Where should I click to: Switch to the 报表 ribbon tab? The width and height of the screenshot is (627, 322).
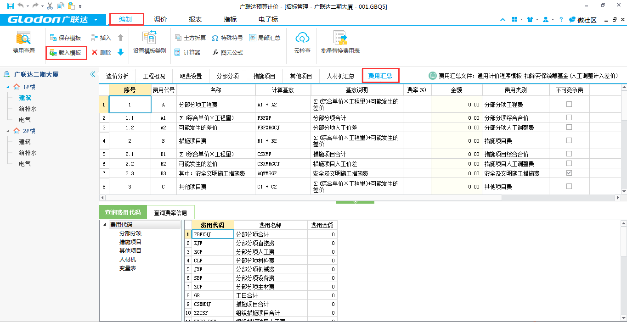(195, 19)
